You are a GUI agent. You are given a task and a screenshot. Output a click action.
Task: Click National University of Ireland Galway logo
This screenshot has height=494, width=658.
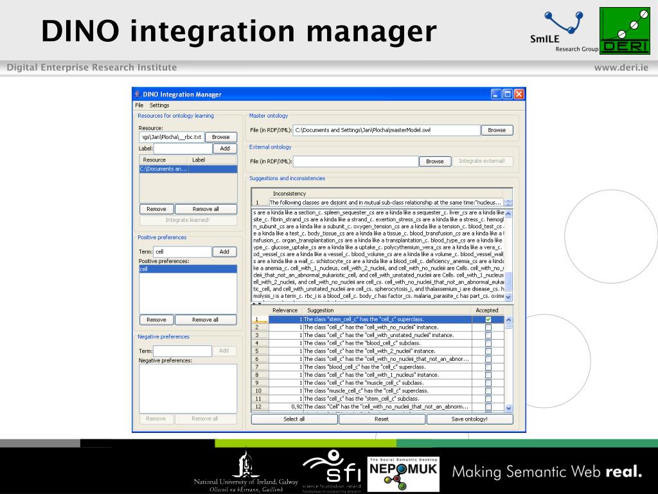click(x=246, y=471)
